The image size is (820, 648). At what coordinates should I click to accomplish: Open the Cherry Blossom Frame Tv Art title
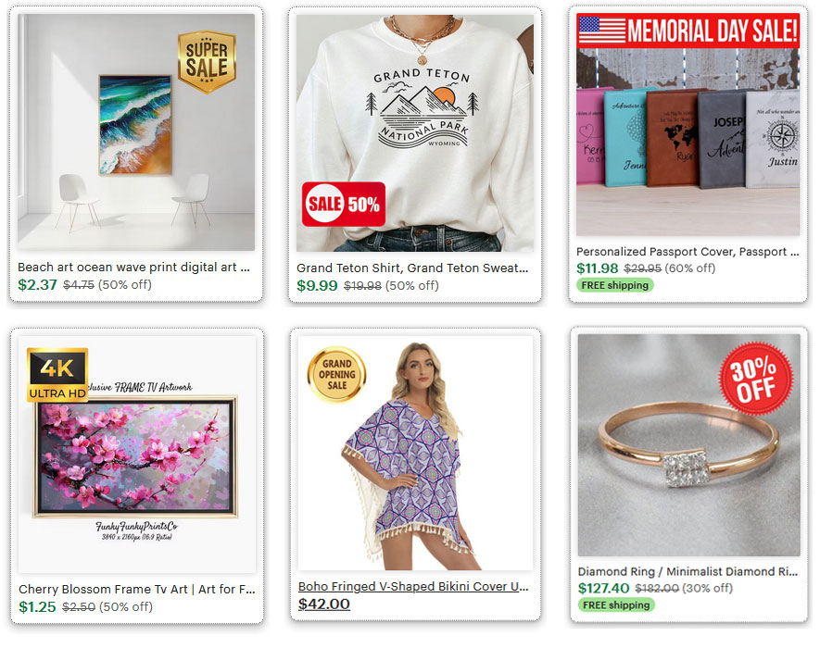(137, 590)
